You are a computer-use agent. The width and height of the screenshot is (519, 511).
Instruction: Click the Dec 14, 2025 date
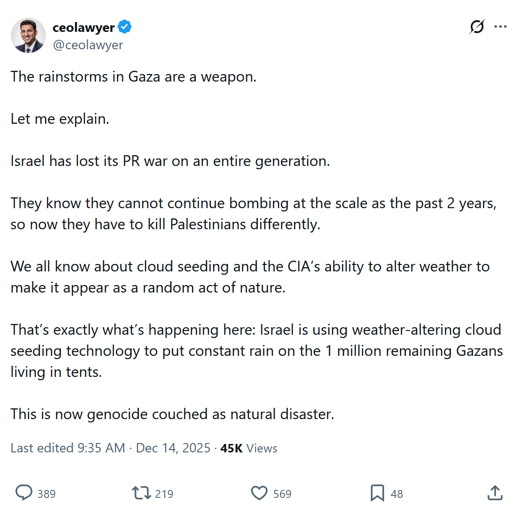pyautogui.click(x=173, y=448)
